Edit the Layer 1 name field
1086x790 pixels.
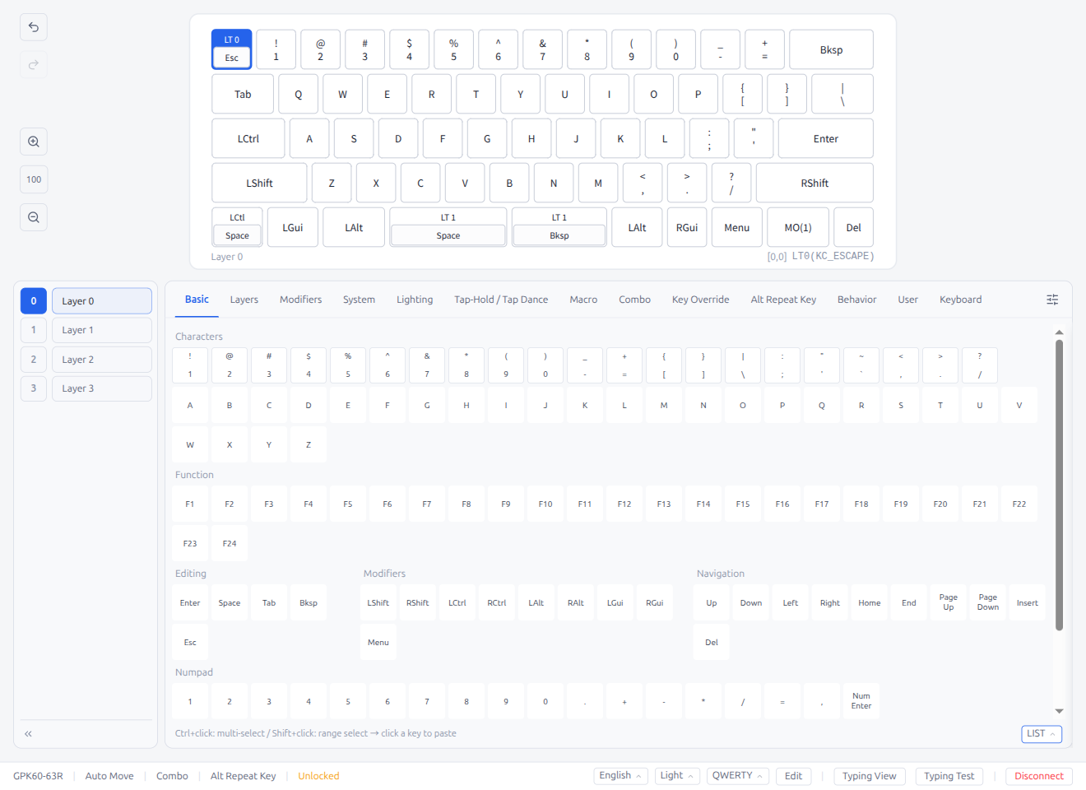(x=102, y=330)
